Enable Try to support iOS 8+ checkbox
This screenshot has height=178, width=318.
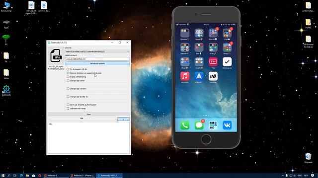(x=68, y=69)
